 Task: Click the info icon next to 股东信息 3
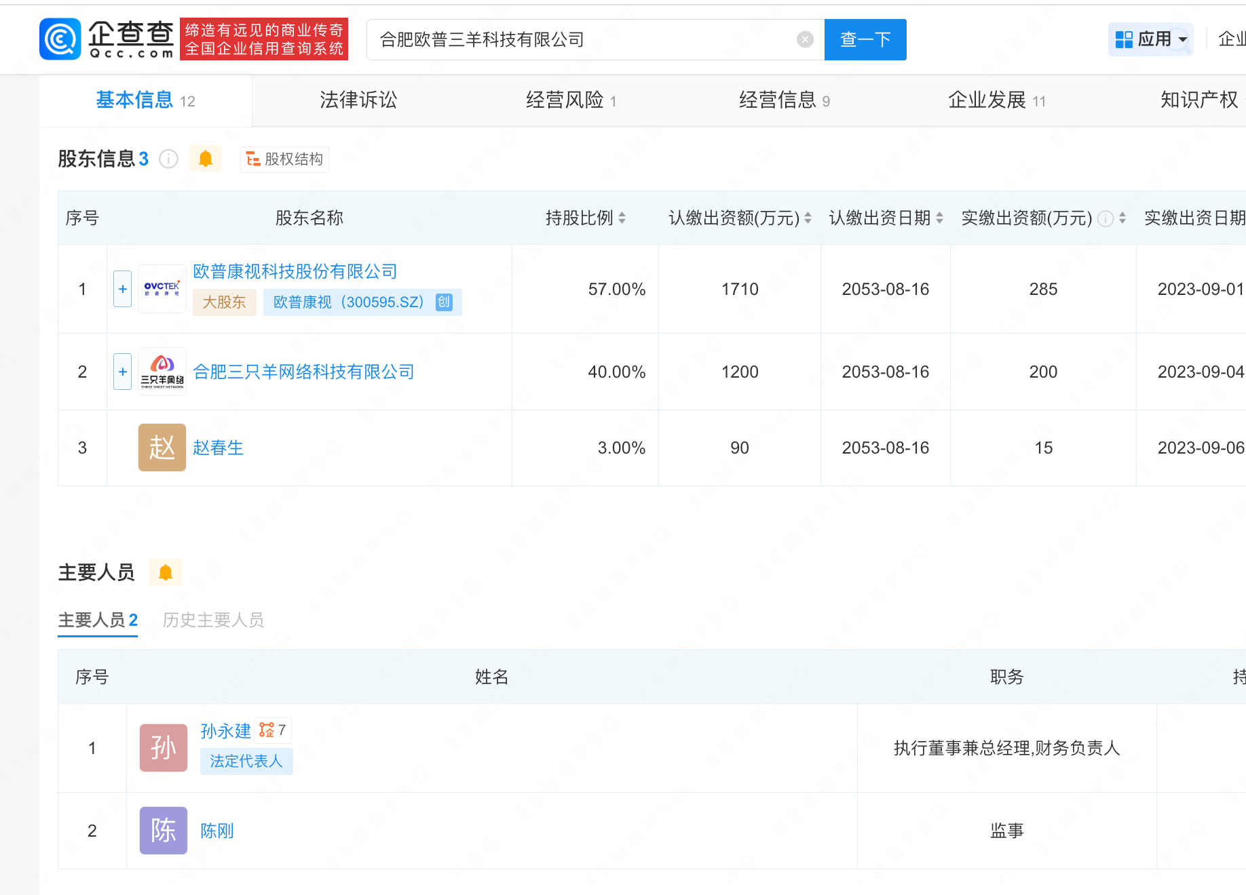(168, 159)
